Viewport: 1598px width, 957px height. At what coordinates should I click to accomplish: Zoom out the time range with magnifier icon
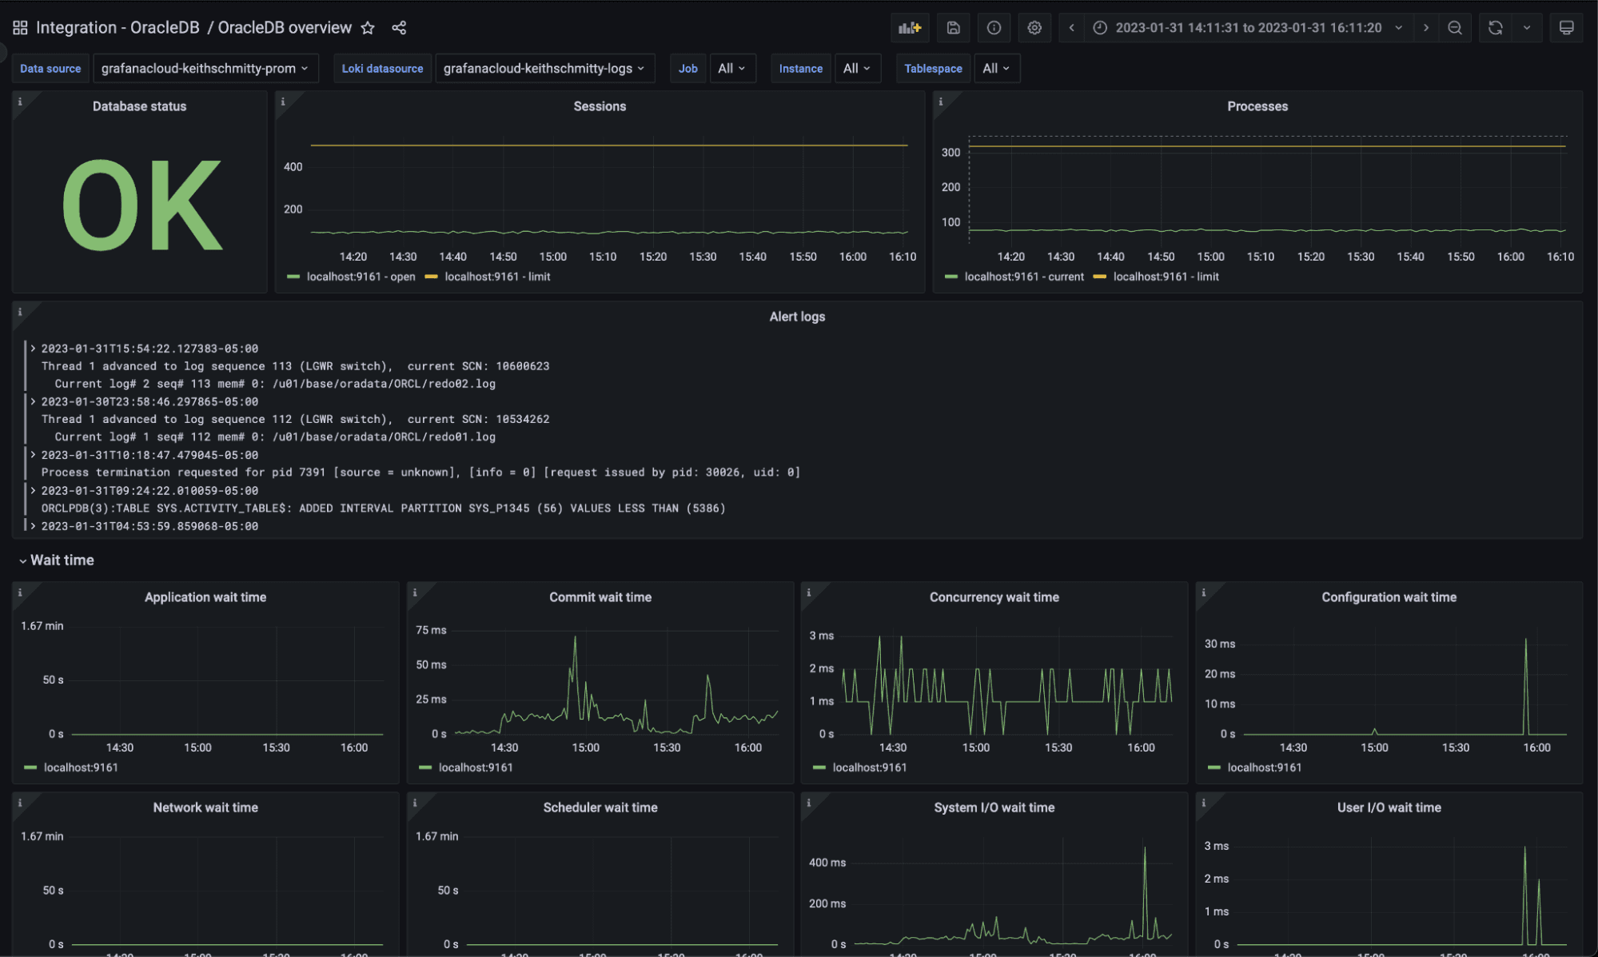[x=1455, y=27]
